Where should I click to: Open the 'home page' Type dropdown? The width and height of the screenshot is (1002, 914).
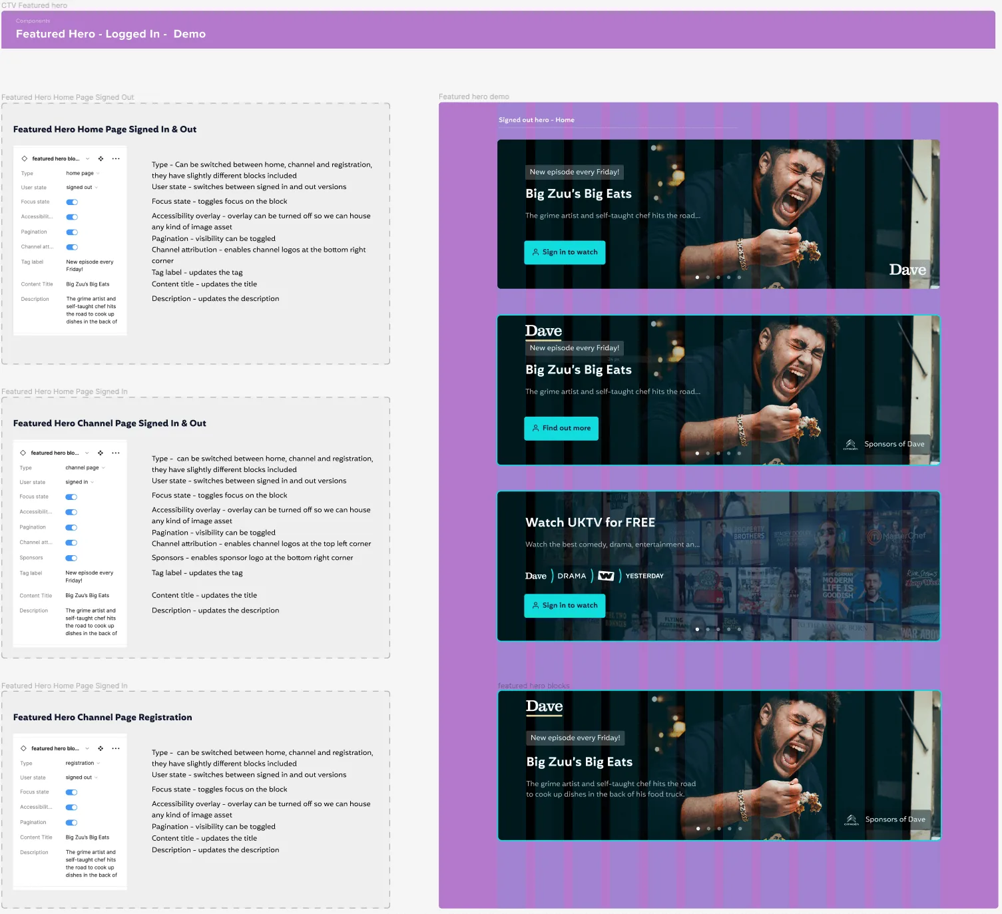click(83, 173)
